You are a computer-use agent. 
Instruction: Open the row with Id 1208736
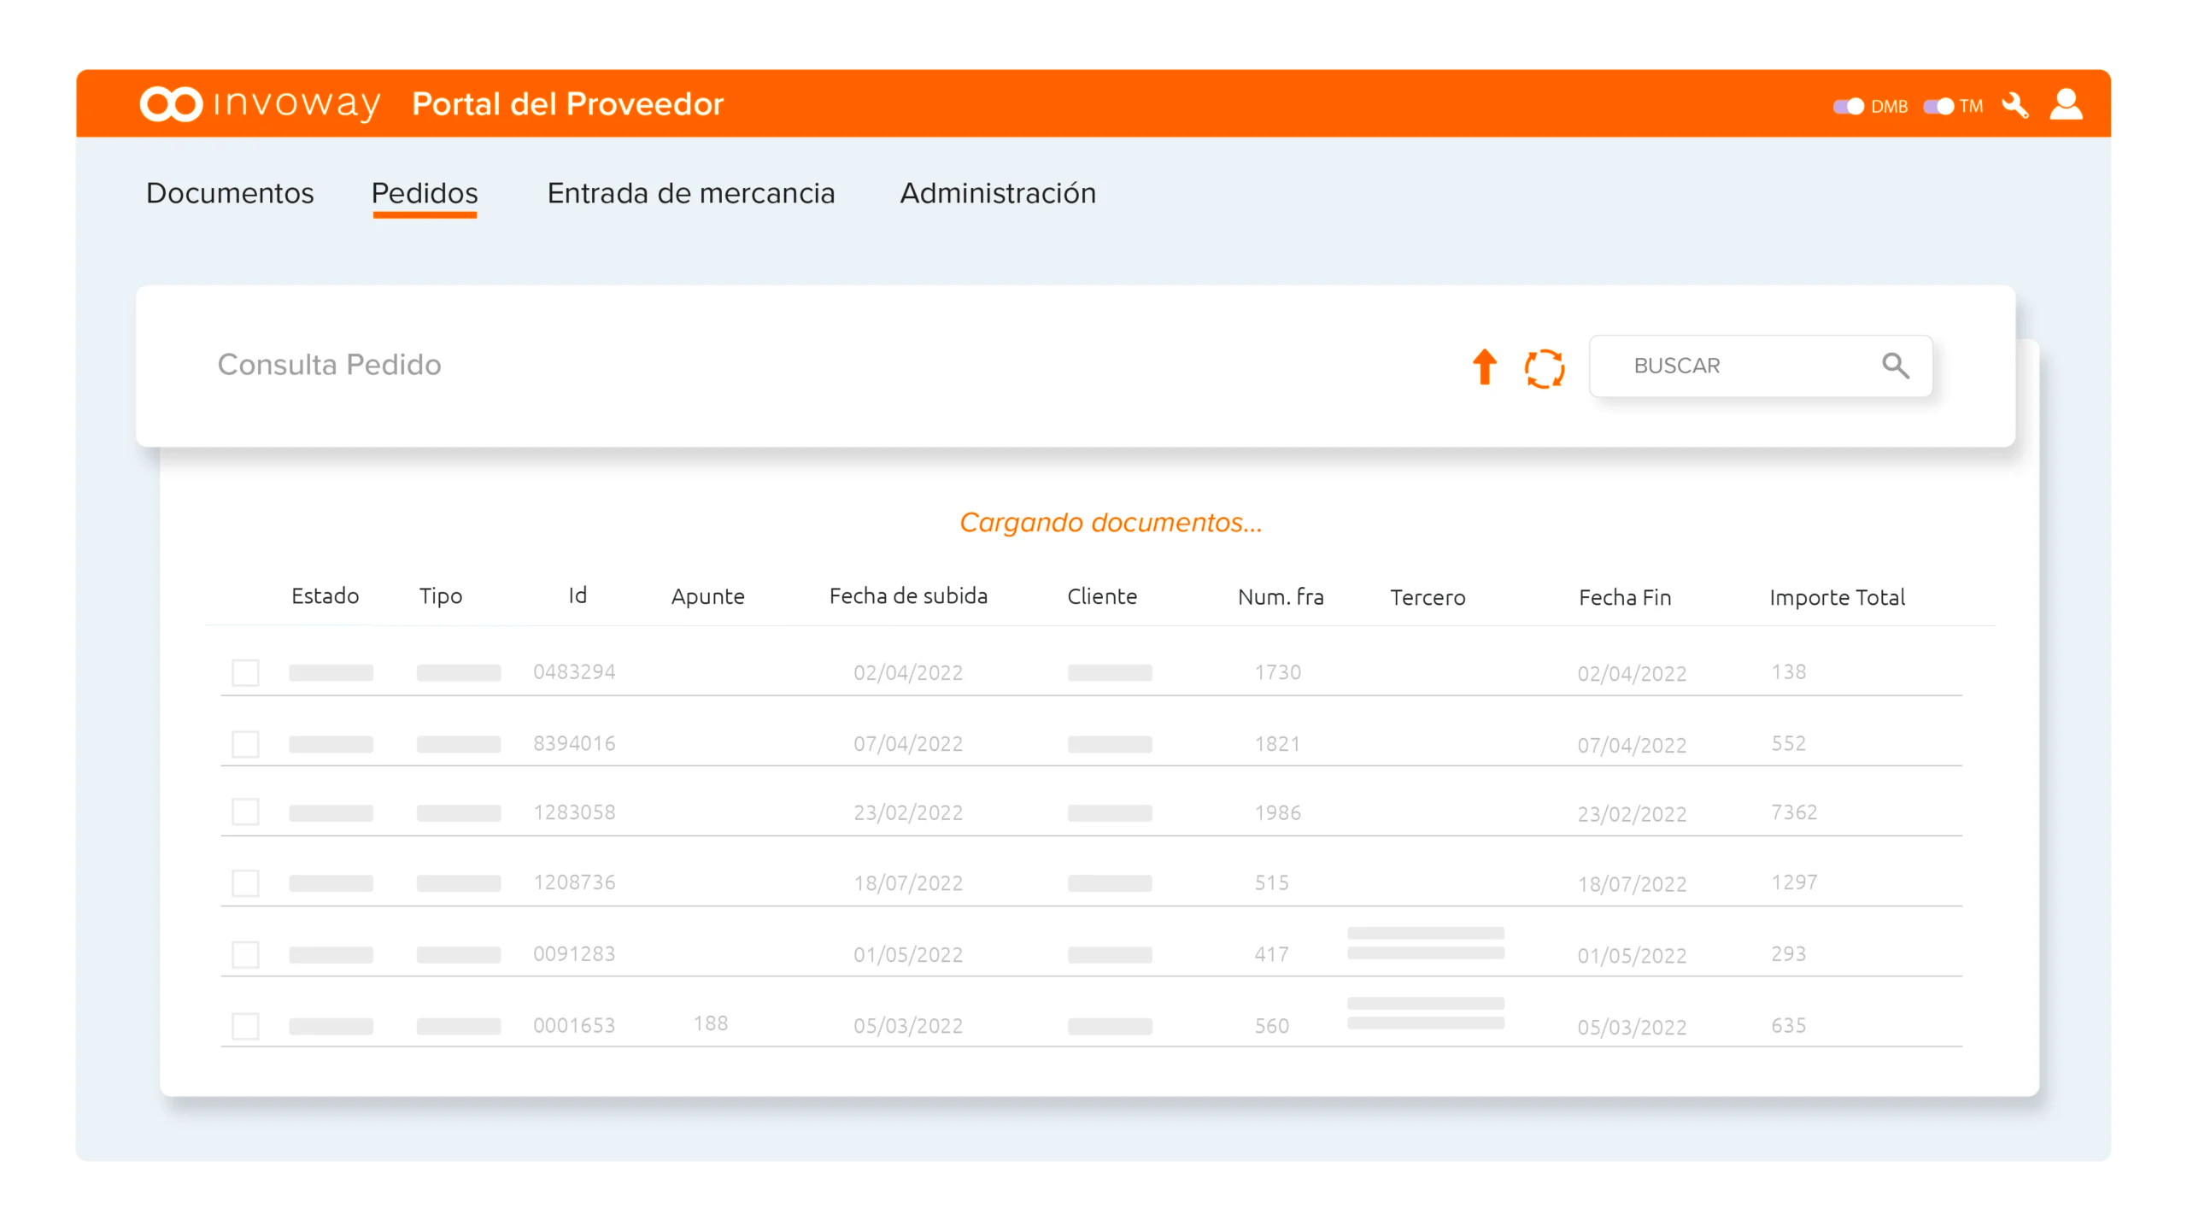(574, 882)
